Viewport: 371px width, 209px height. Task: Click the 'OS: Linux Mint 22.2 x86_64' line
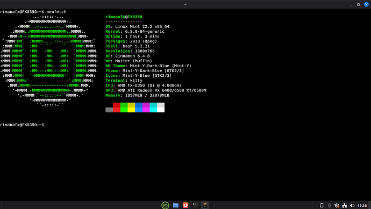(x=138, y=26)
